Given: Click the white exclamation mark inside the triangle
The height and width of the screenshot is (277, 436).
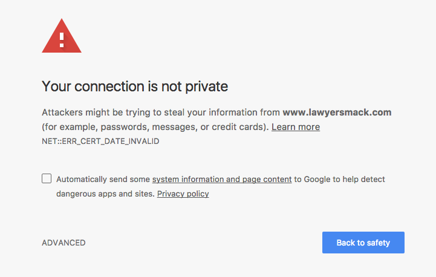Looking at the screenshot, I should point(62,40).
